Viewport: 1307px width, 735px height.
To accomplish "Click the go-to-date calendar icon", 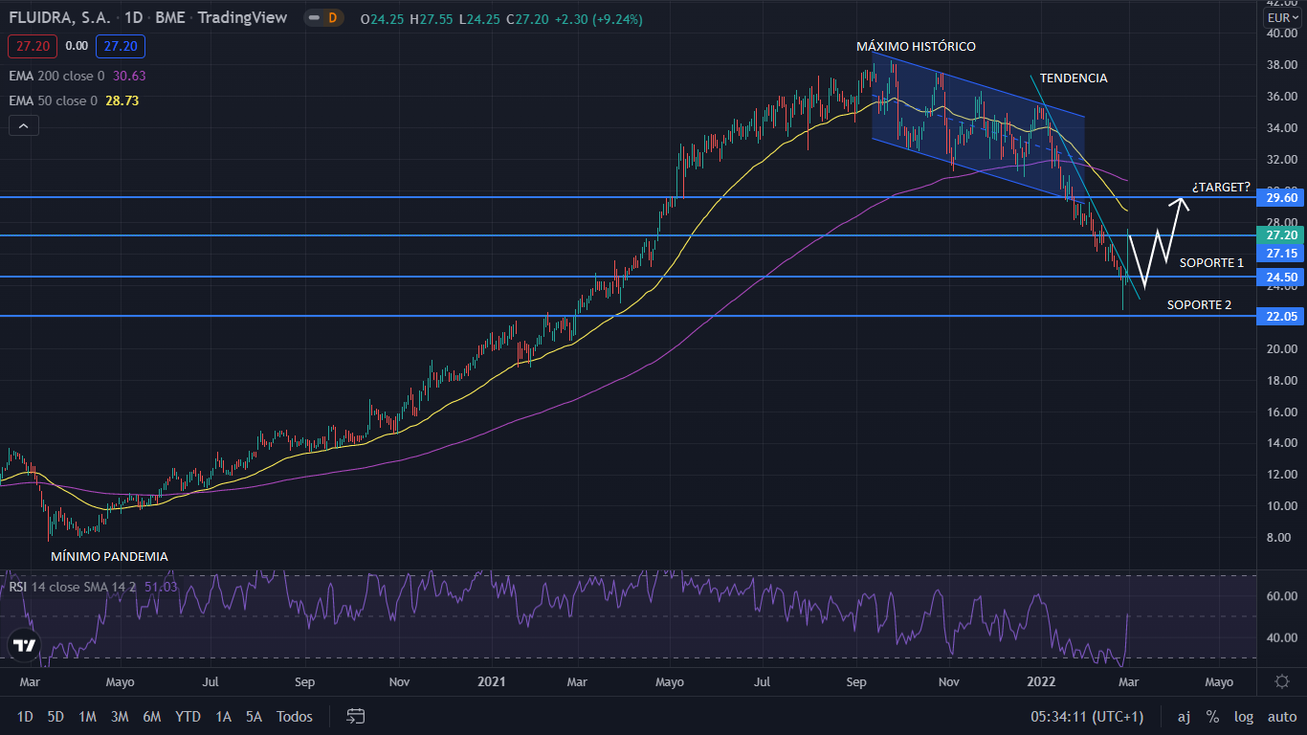I will (x=356, y=716).
